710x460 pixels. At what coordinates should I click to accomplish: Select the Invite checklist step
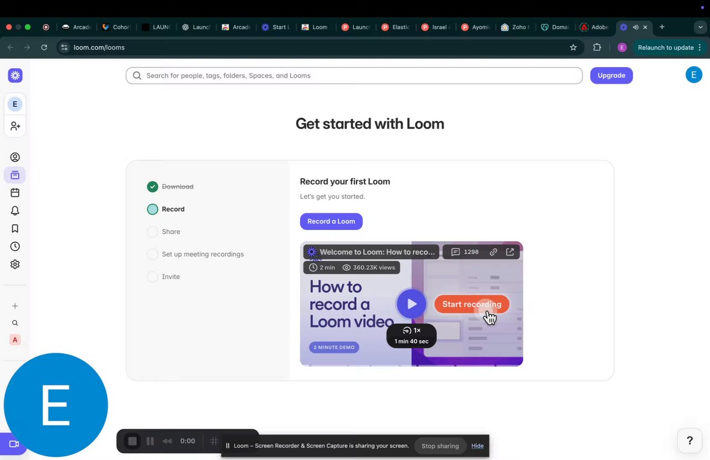pyautogui.click(x=164, y=277)
